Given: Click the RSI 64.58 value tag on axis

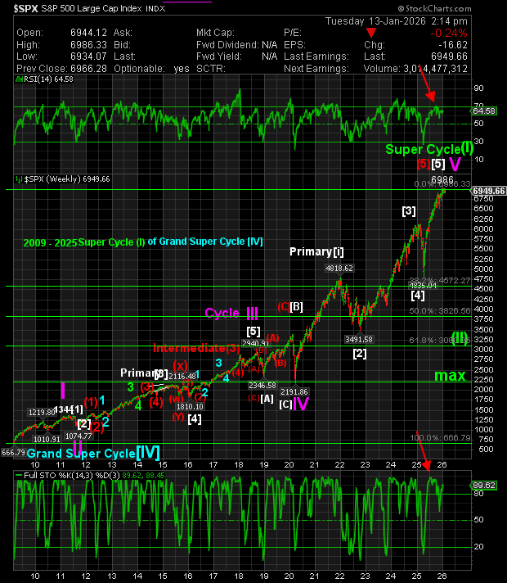Looking at the screenshot, I should coord(484,111).
